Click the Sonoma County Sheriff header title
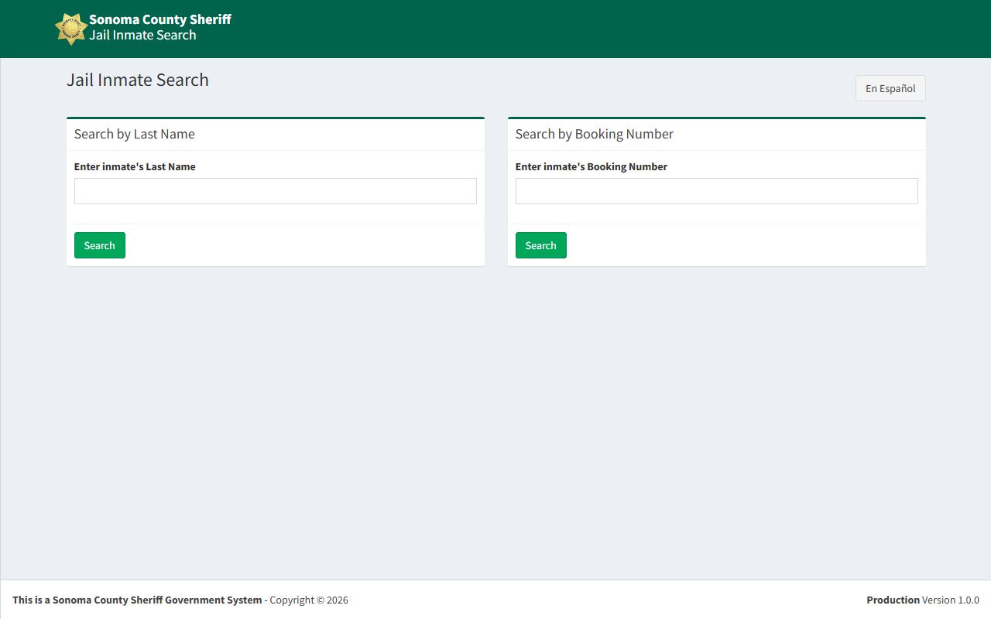This screenshot has height=619, width=991. coord(159,19)
